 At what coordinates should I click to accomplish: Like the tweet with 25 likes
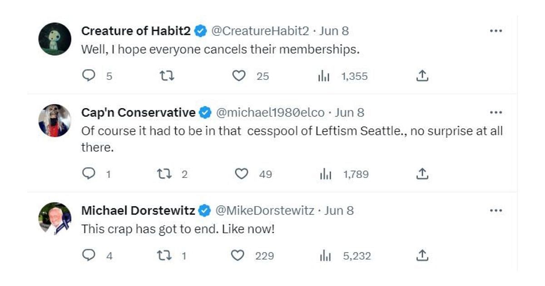(239, 76)
